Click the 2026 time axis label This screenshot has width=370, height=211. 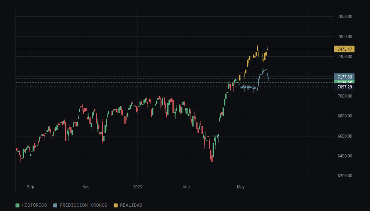click(x=138, y=187)
